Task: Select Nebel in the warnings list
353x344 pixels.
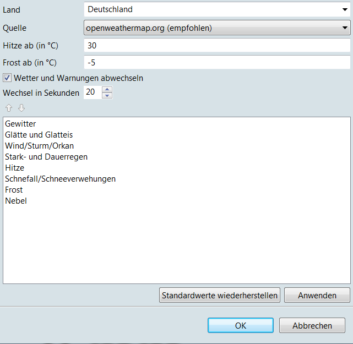Action: (x=16, y=201)
